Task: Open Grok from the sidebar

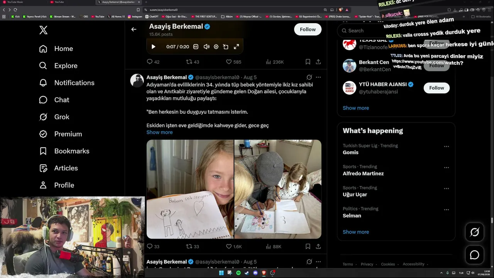Action: tap(54, 117)
